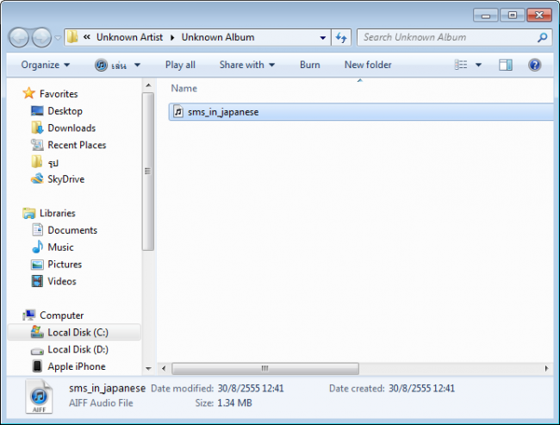The width and height of the screenshot is (560, 425).
Task: Open the Videos library
Action: click(62, 281)
